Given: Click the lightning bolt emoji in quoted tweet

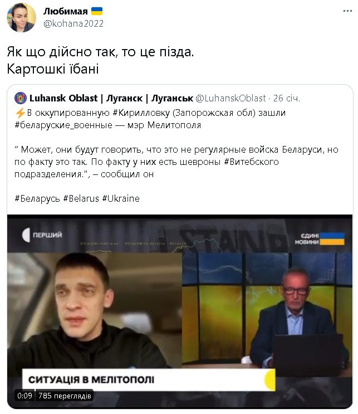Looking at the screenshot, I should coord(20,113).
